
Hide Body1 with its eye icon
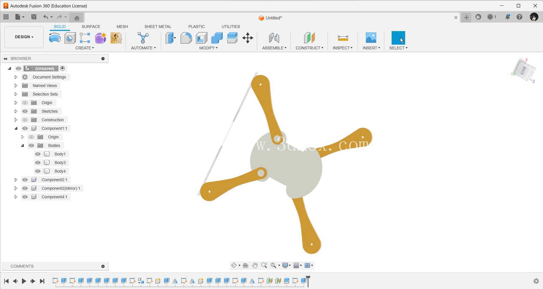click(x=38, y=154)
